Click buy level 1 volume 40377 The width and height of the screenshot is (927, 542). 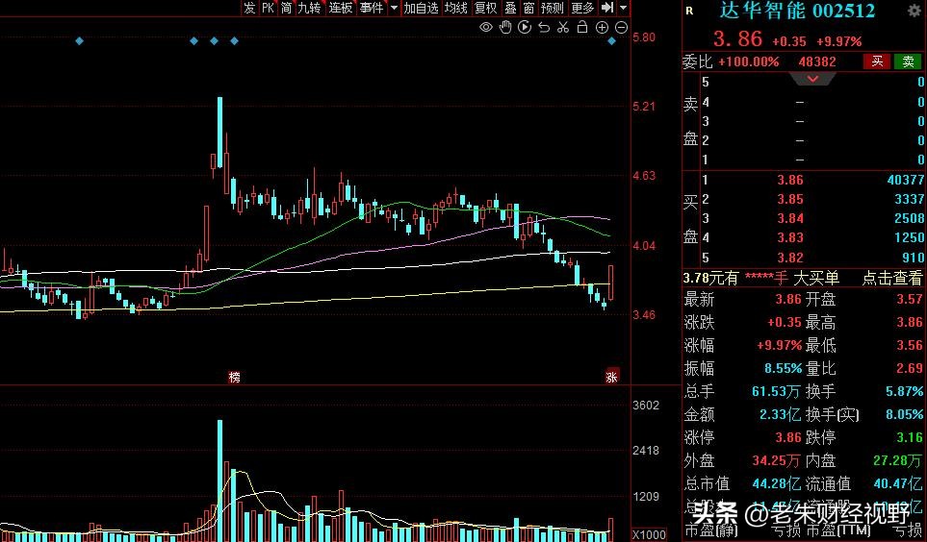(905, 180)
